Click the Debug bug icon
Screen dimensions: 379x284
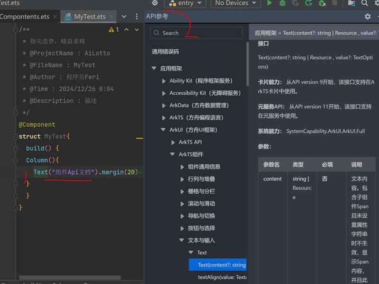[x=282, y=3]
